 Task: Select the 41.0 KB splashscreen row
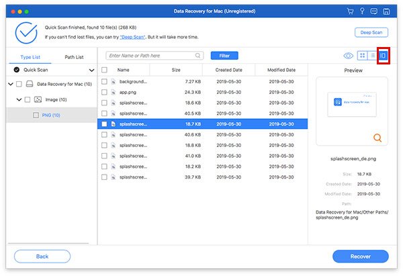(x=203, y=156)
